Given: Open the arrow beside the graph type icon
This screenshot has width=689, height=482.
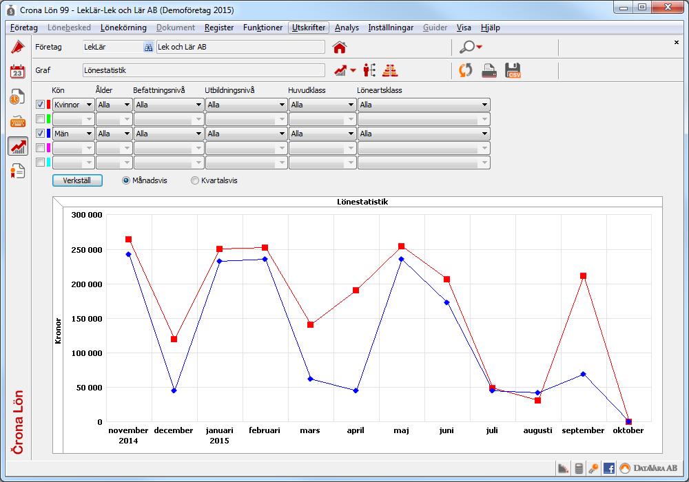Looking at the screenshot, I should click(x=353, y=70).
